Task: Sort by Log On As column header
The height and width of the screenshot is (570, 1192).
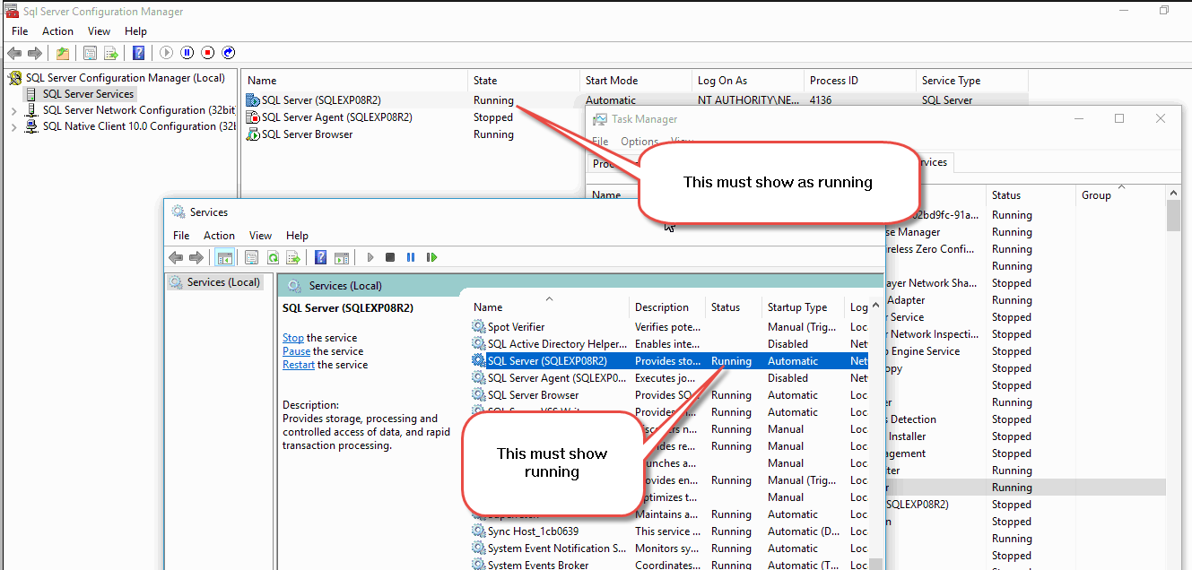Action: 748,81
